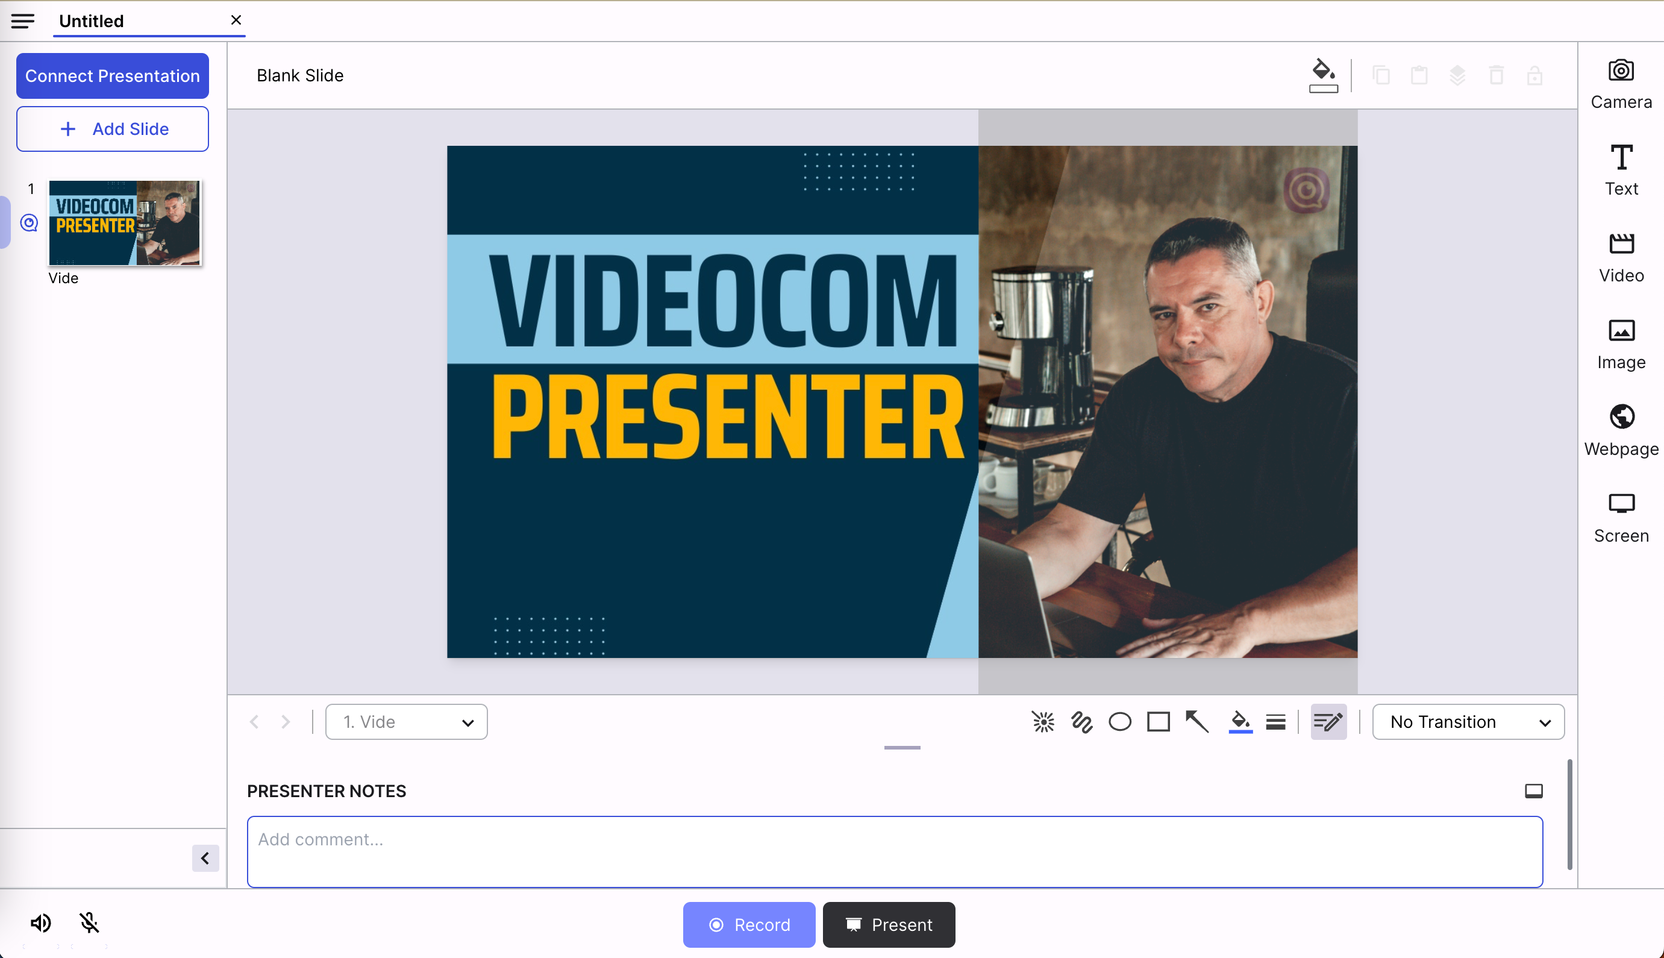1664x958 pixels.
Task: Select the Camera tool in sidebar
Action: [1620, 84]
